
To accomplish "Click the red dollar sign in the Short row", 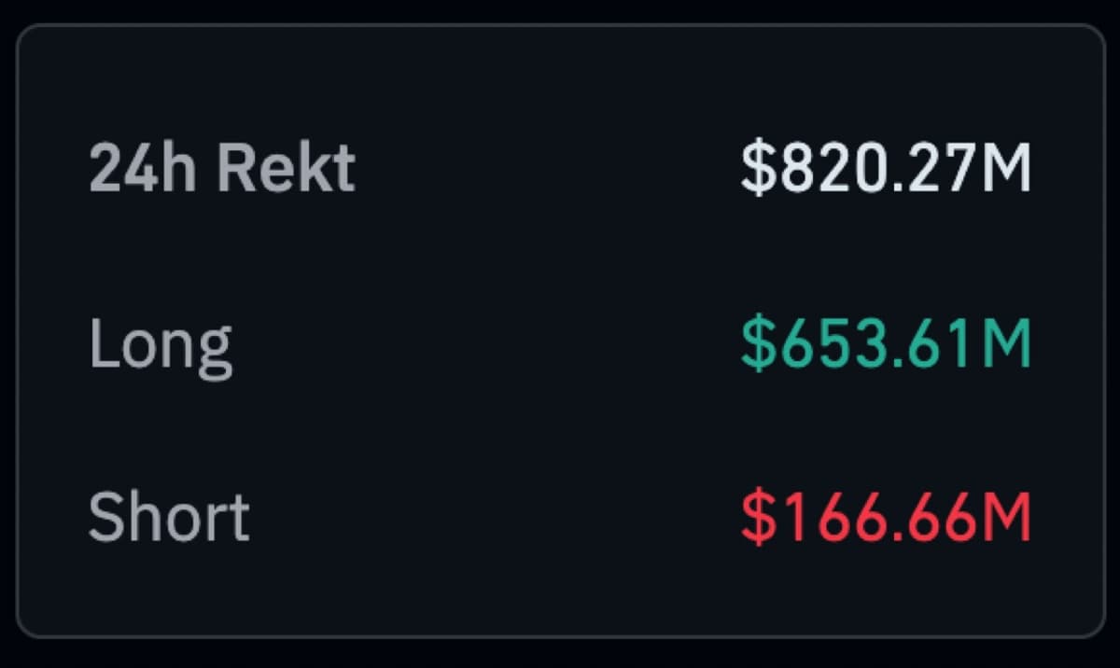I will pyautogui.click(x=757, y=518).
